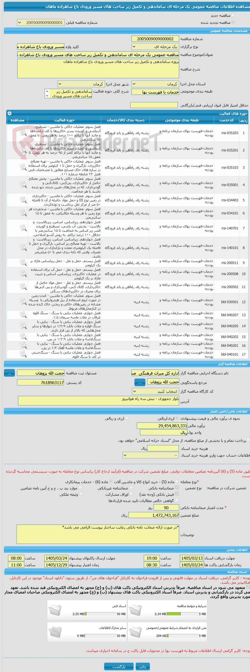Select ماده (5) خرید کالا radio
This screenshot has width=250, height=672.
177,481
